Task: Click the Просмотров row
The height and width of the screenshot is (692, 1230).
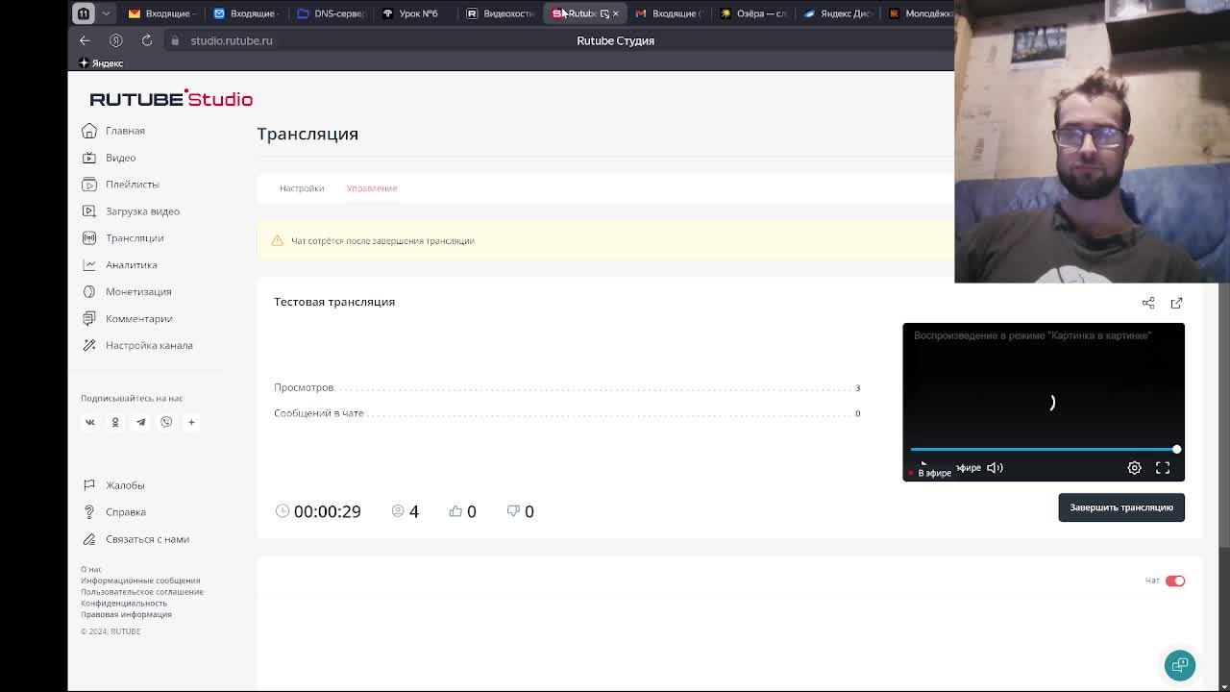Action: [x=567, y=387]
